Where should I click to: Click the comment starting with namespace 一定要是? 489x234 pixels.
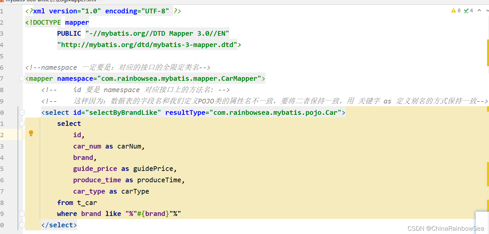click(x=117, y=67)
